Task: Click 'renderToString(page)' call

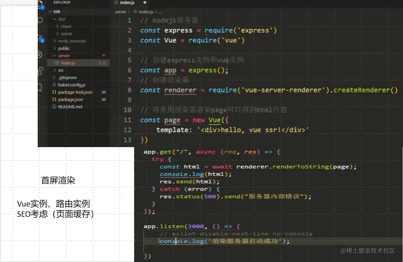Action: 312,167
